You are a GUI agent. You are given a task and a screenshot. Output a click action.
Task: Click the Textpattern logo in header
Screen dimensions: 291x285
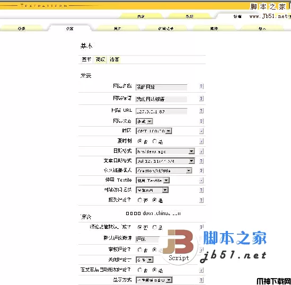[x=44, y=6]
